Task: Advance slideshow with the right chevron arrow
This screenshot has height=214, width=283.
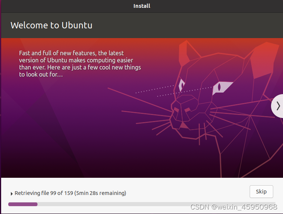Action: point(278,106)
